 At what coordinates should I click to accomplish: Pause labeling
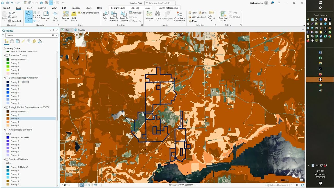pyautogui.click(x=193, y=13)
